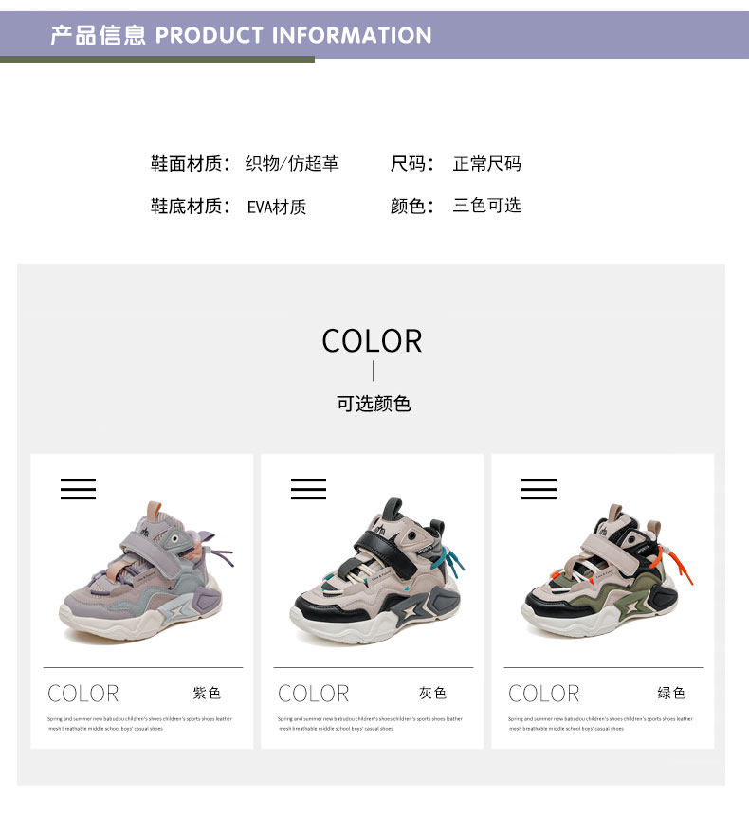Click the 灰色 color label
This screenshot has height=814, width=749.
click(432, 693)
